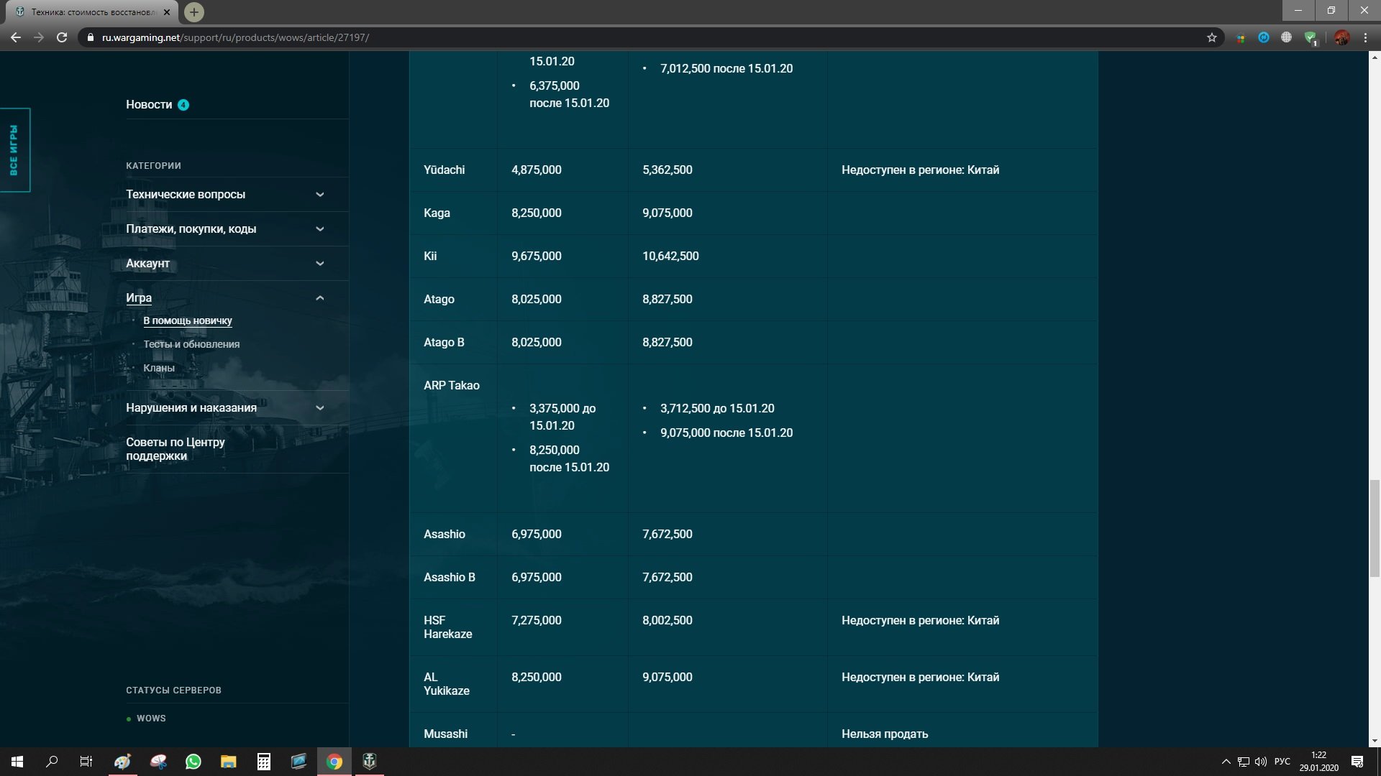Click Musashi's Нельзя продать note
The image size is (1381, 776).
coord(885,734)
